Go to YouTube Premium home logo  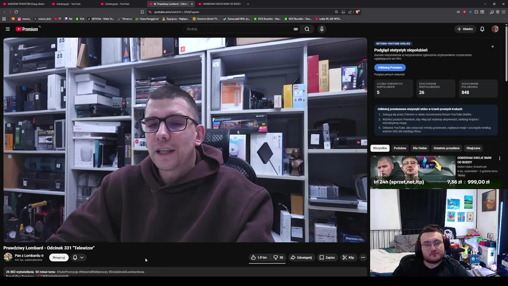(27, 29)
